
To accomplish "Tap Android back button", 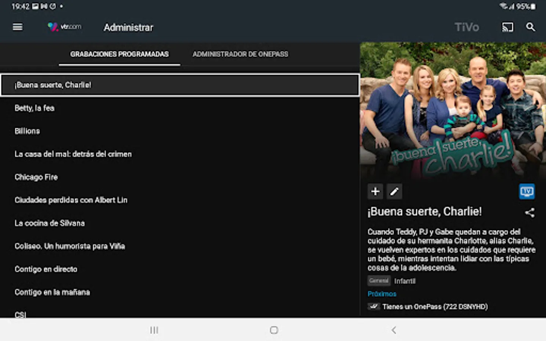I will 394,330.
